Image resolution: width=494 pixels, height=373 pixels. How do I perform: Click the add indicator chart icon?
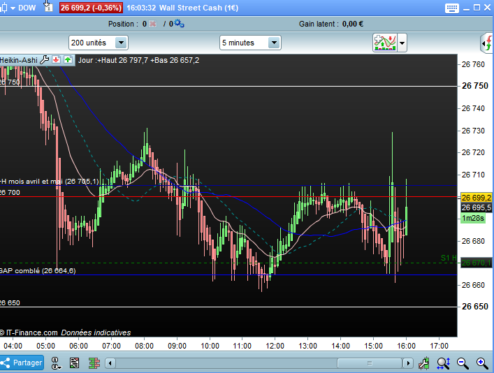point(385,43)
